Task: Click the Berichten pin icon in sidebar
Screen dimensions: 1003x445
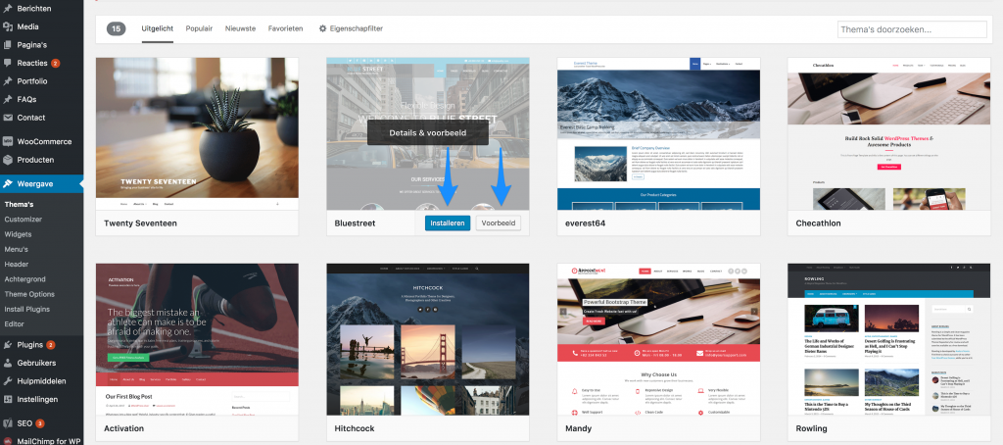Action: [x=8, y=7]
